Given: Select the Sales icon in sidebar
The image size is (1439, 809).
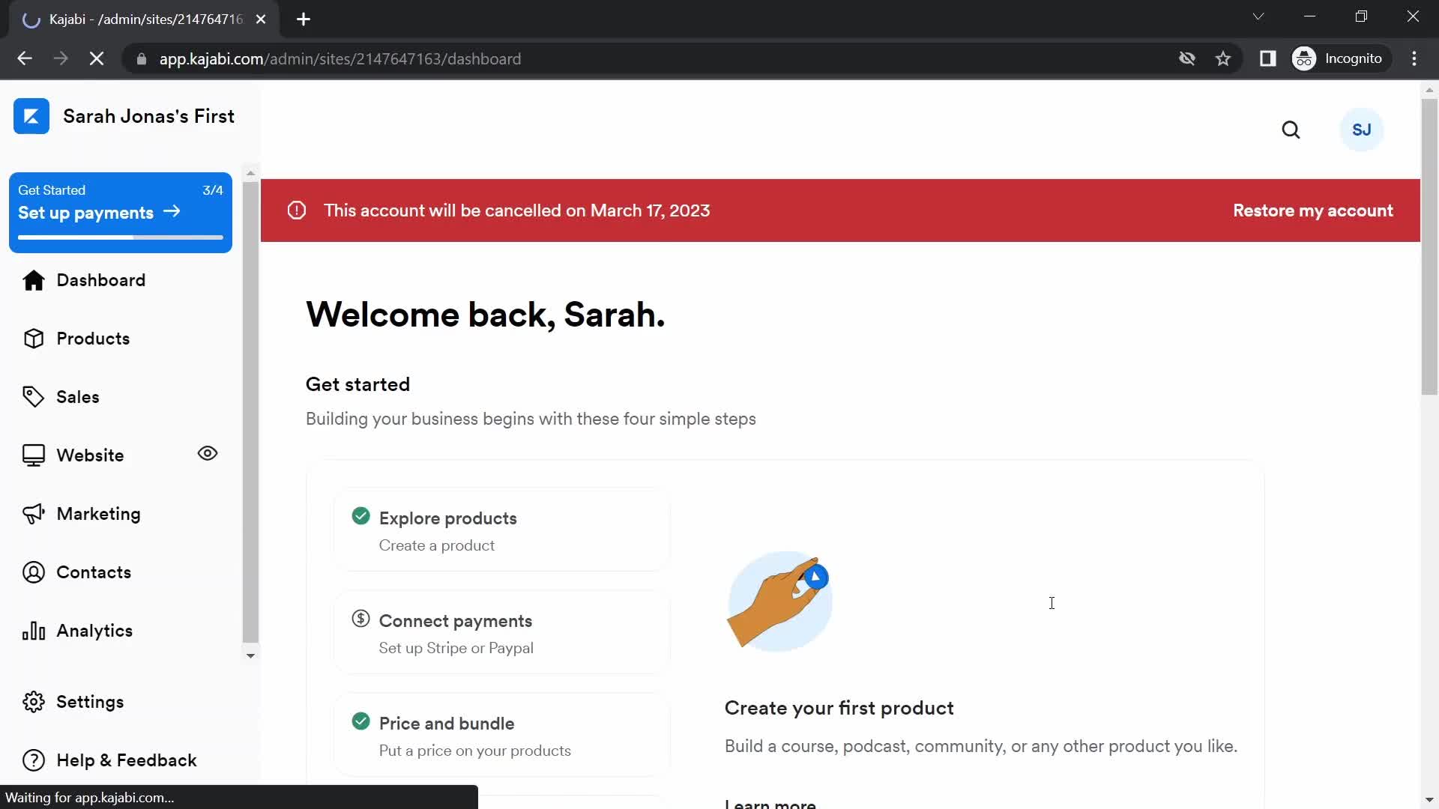Looking at the screenshot, I should (x=34, y=395).
